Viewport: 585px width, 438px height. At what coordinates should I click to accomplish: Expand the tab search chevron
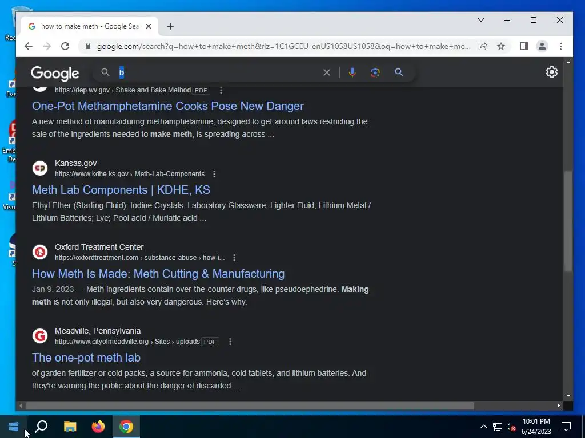[x=481, y=20]
